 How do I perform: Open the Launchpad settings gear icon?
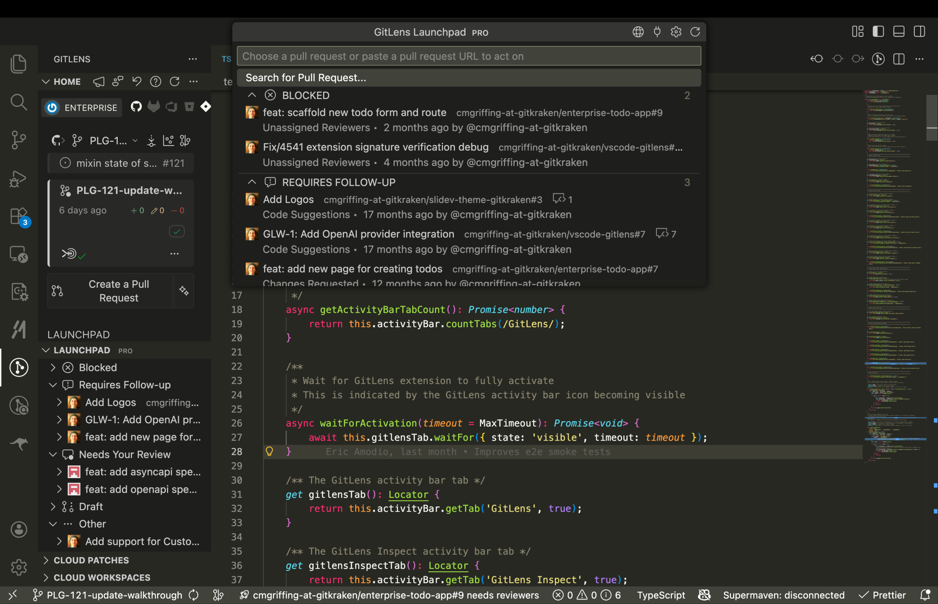click(676, 32)
